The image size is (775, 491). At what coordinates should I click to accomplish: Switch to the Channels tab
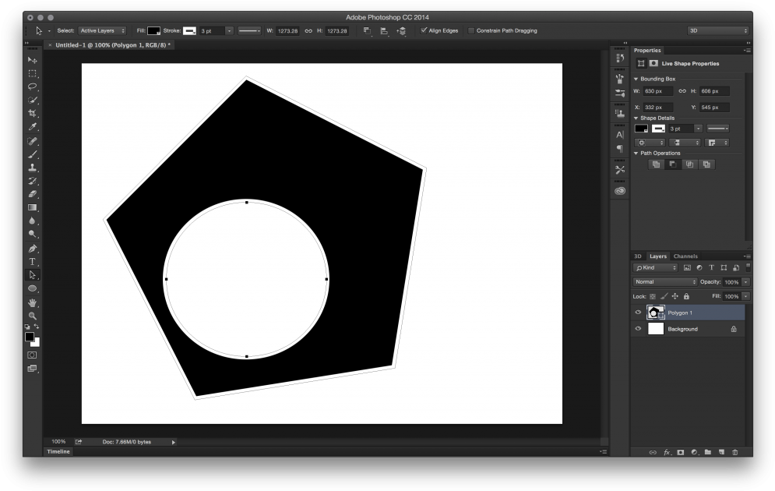(x=685, y=256)
